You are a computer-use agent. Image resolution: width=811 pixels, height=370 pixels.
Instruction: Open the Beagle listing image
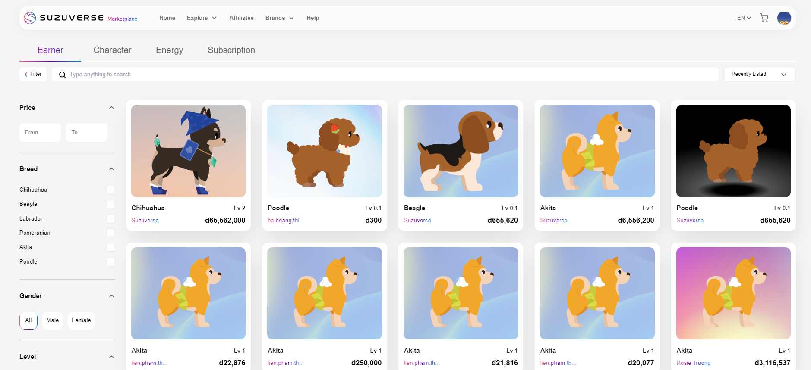(x=461, y=151)
